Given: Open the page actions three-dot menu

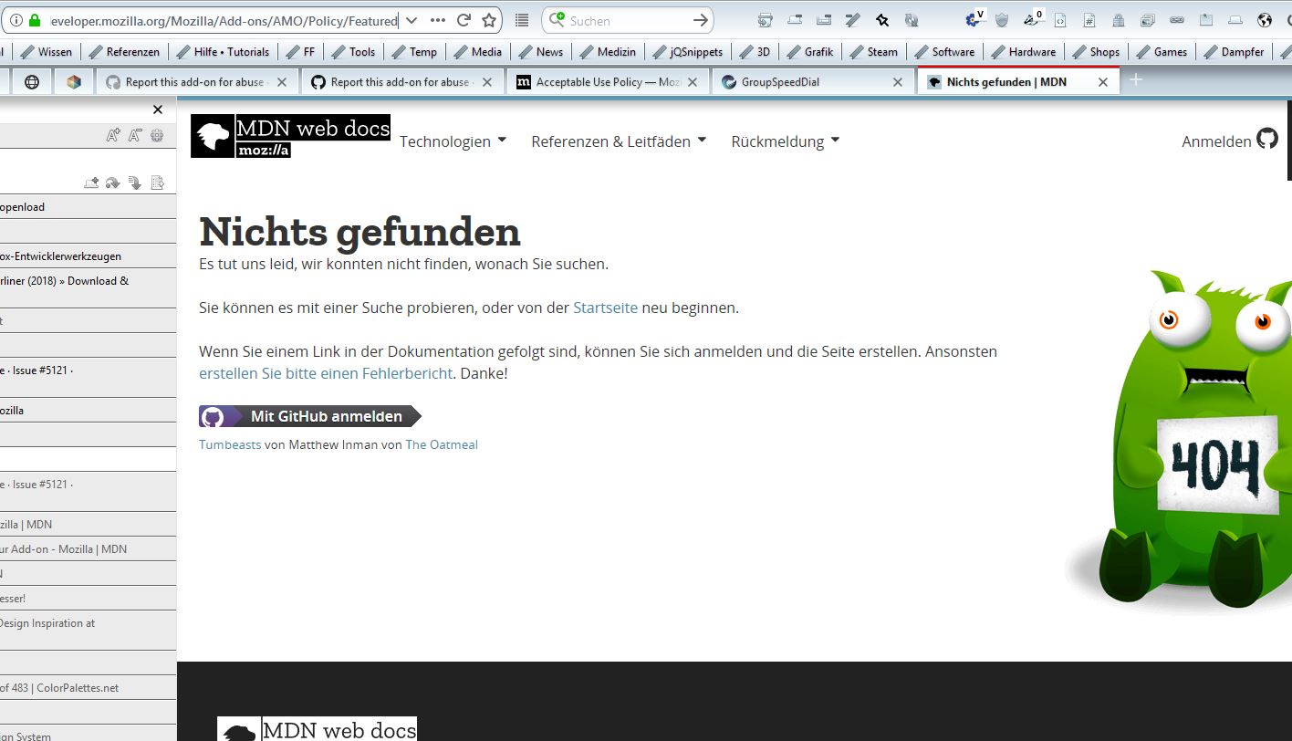Looking at the screenshot, I should (x=438, y=20).
